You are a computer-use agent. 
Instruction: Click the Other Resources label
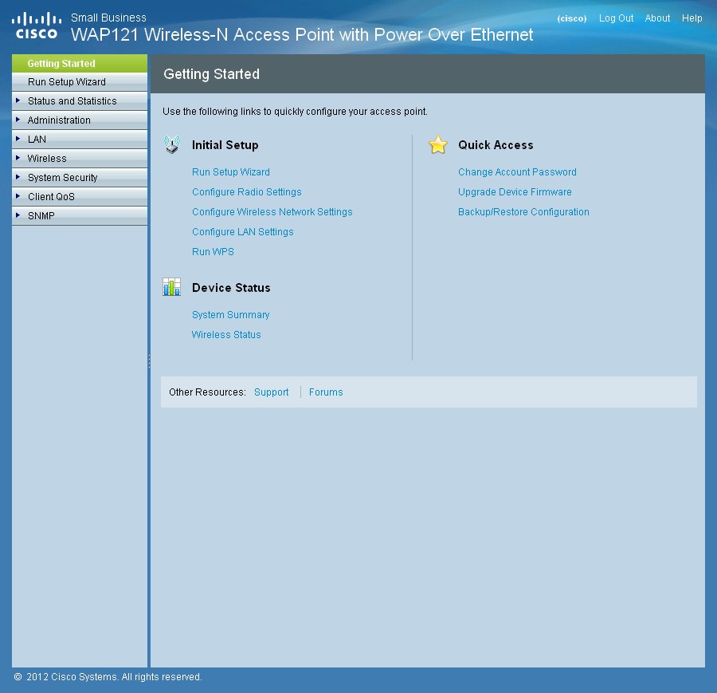pos(207,392)
